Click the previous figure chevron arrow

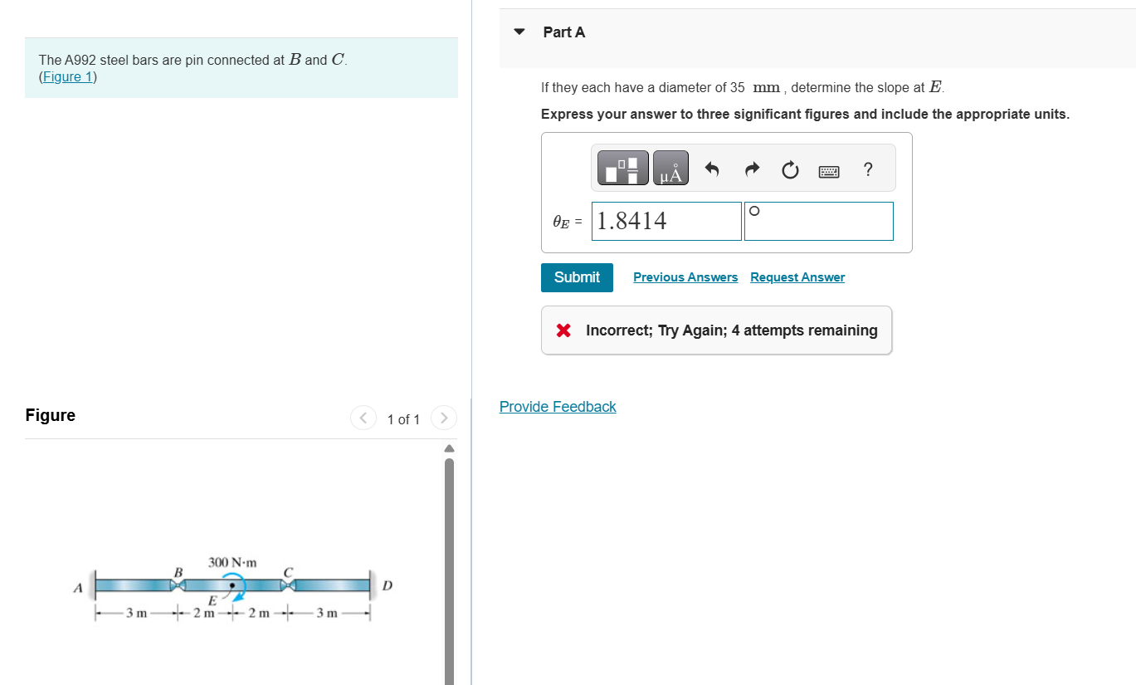click(363, 418)
